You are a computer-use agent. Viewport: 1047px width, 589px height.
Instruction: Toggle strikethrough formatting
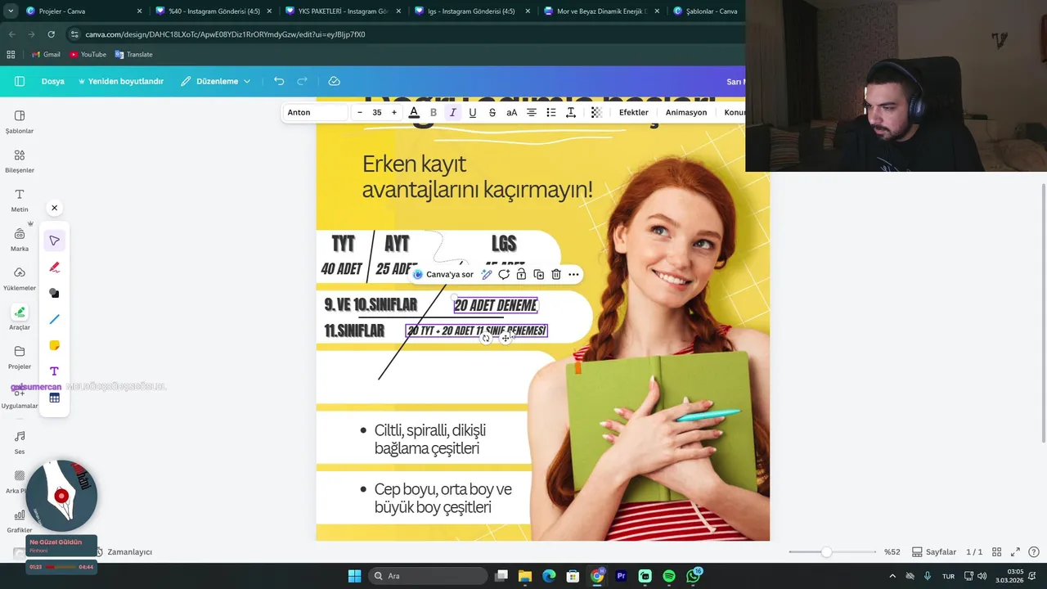[x=492, y=112]
